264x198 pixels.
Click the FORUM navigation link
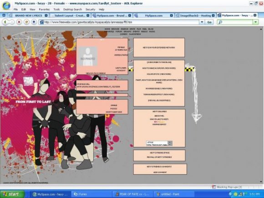pyautogui.click(x=119, y=31)
